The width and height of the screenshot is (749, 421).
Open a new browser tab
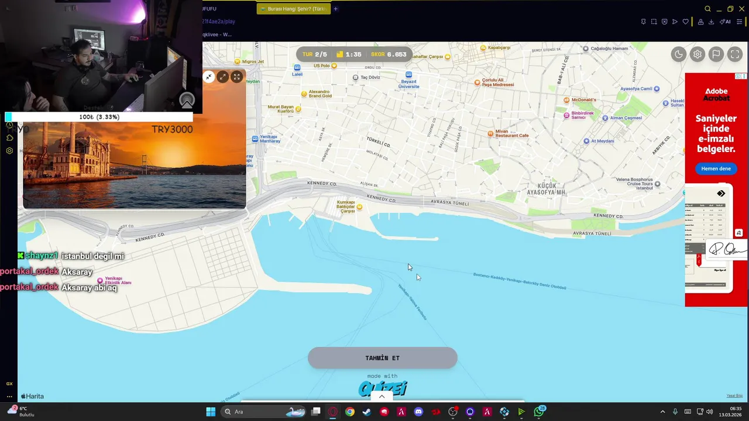pyautogui.click(x=336, y=9)
